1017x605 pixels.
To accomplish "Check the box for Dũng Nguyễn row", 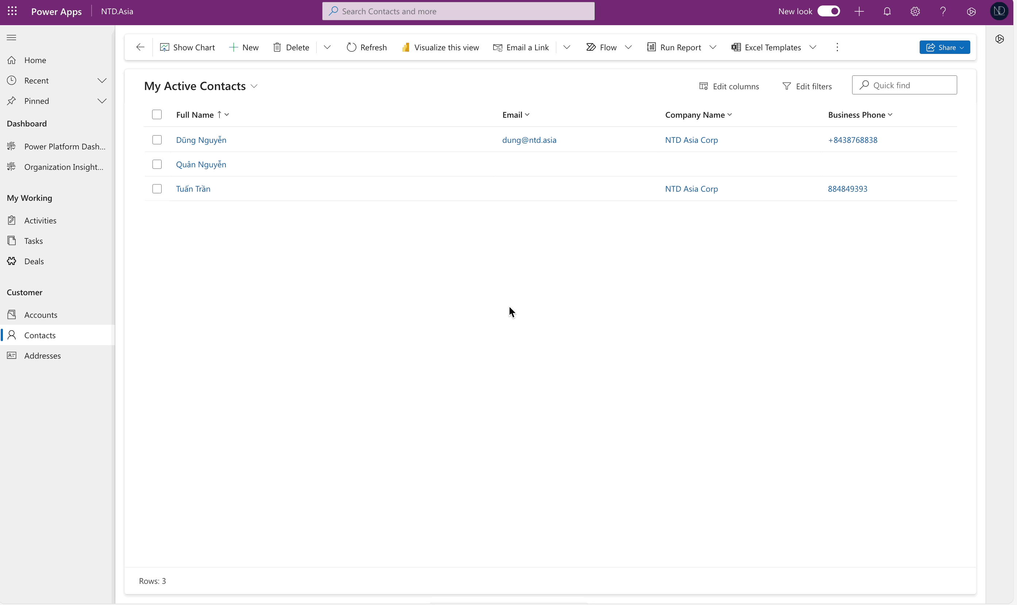I will (x=156, y=140).
